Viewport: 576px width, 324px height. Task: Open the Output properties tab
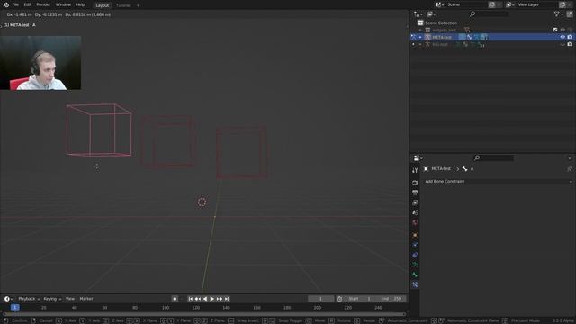[415, 193]
